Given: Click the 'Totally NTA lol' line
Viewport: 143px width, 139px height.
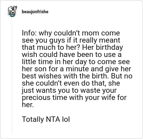Looking at the screenshot, I should [46, 119].
